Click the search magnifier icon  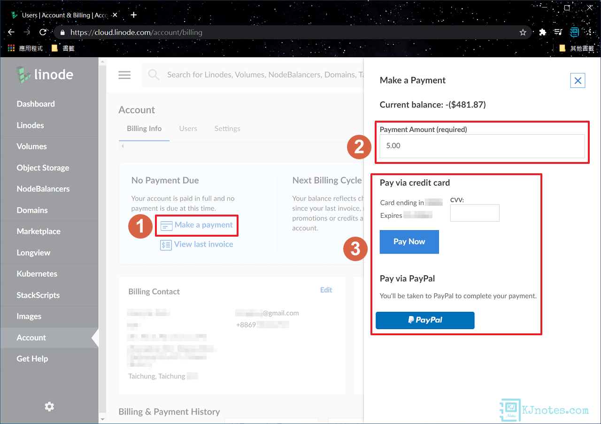point(154,75)
